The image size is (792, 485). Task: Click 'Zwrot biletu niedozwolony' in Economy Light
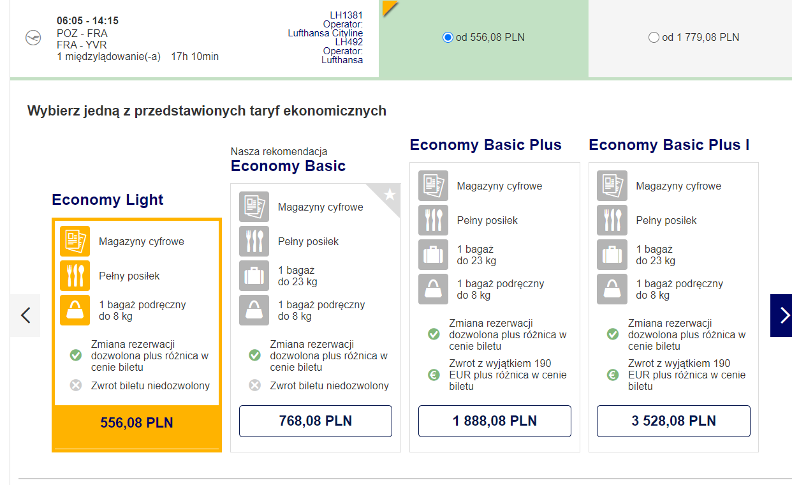point(150,385)
